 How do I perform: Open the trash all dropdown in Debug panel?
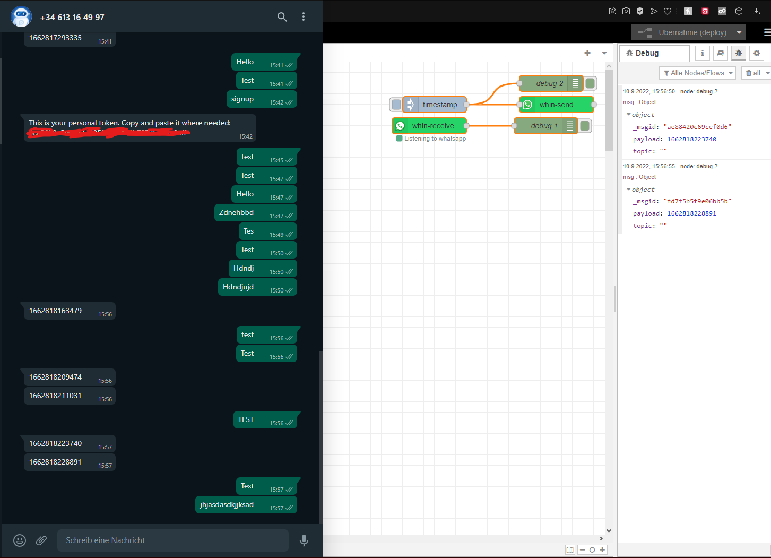point(756,73)
